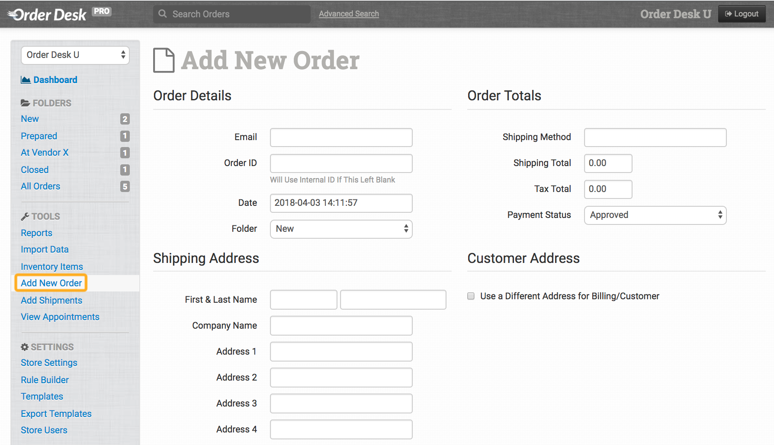Image resolution: width=774 pixels, height=445 pixels.
Task: Click into the Email field
Action: (x=341, y=138)
